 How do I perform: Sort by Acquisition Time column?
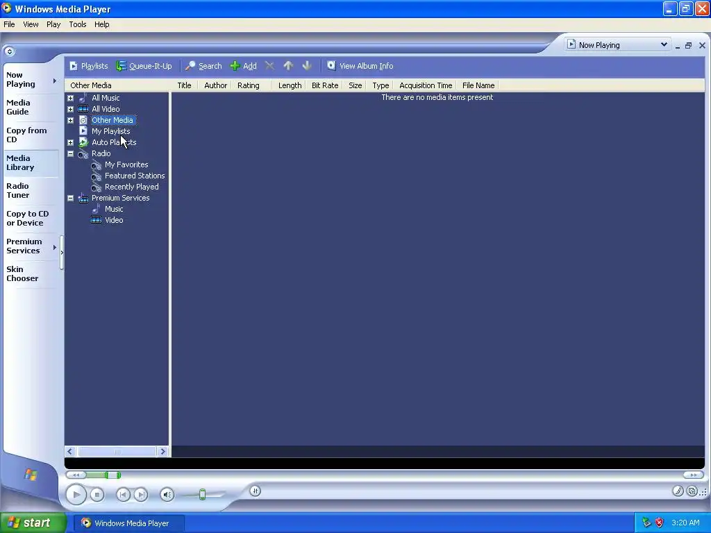pos(426,85)
